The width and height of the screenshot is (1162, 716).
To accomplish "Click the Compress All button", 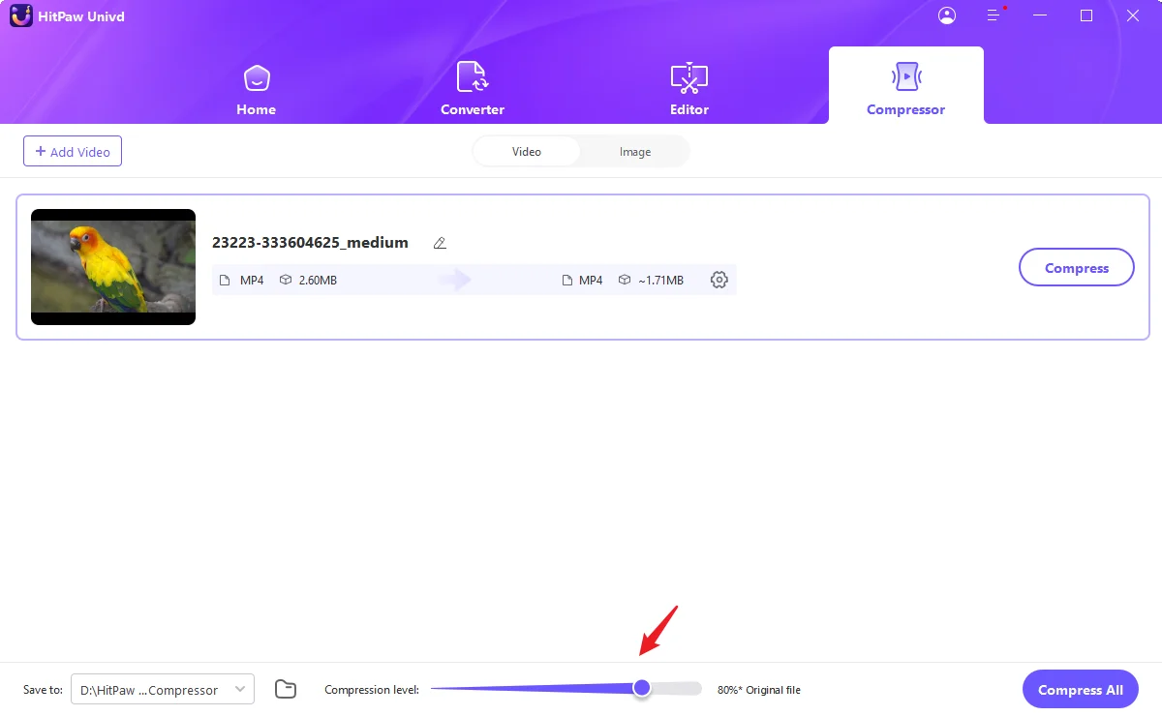I will [x=1080, y=690].
